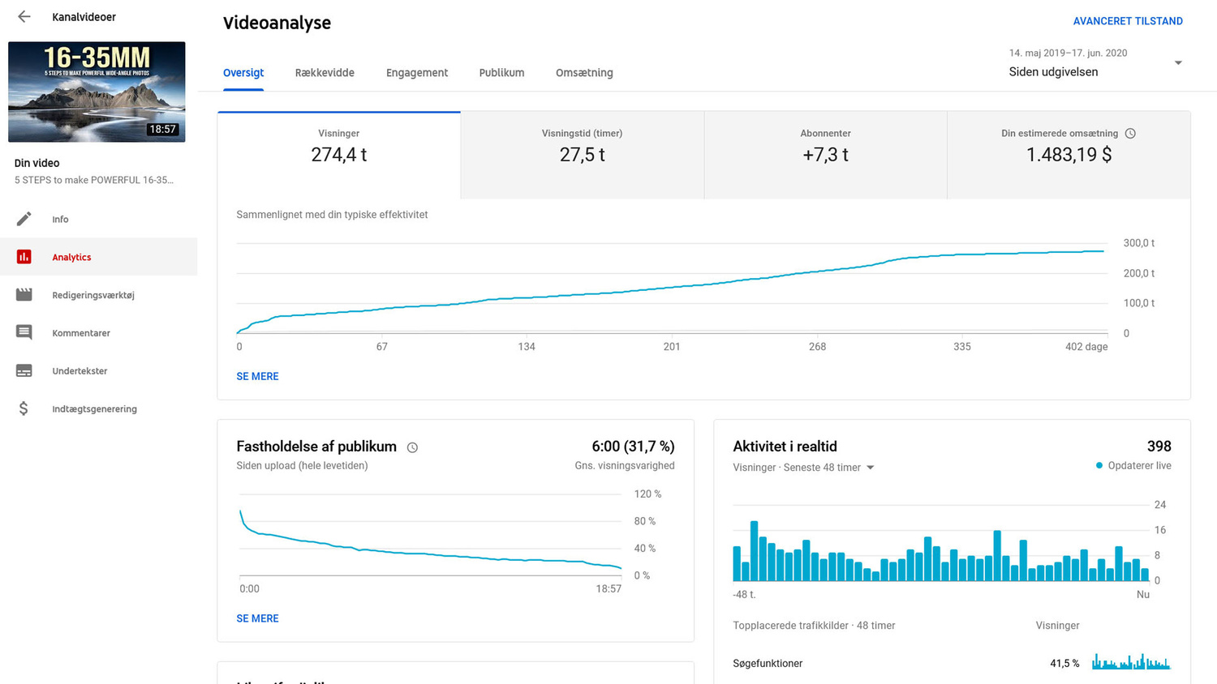
Task: Click SE MERE under audience retention
Action: click(257, 618)
